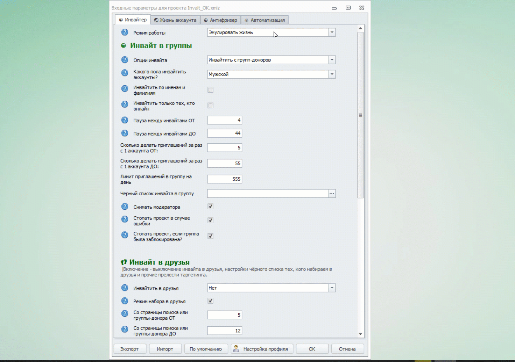This screenshot has height=362, width=515.
Task: Enable Инвайтить по именам и фамилиям checkbox
Action: coord(211,90)
